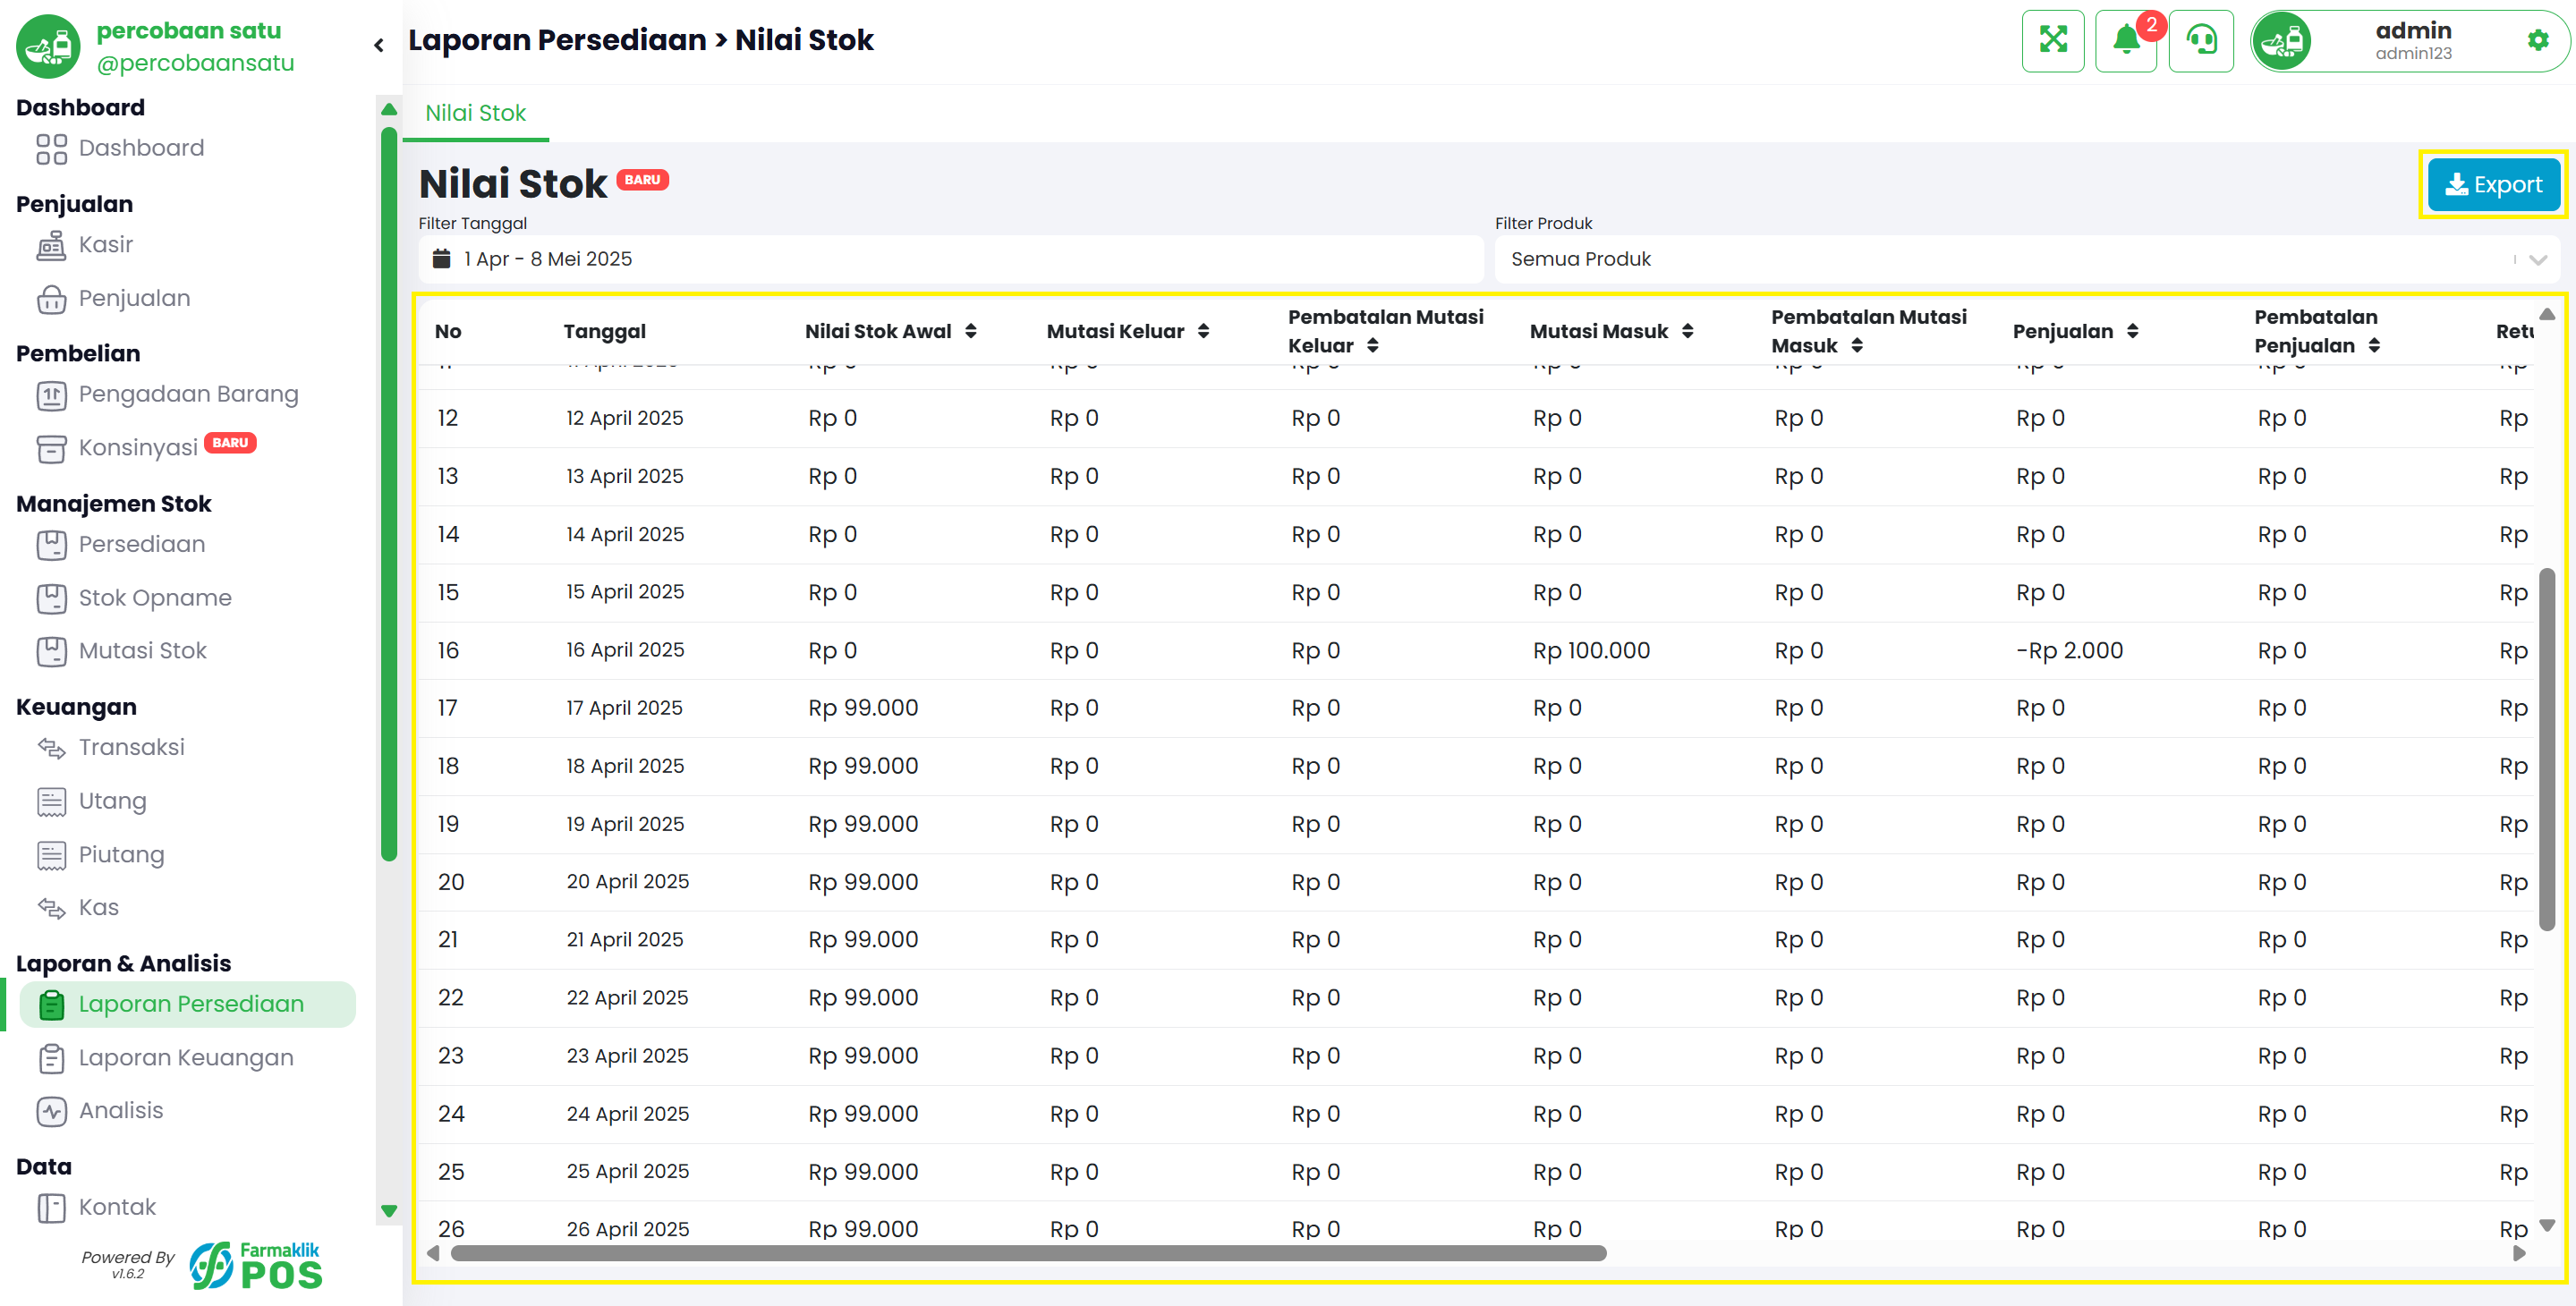Collapse the sidebar with the chevron

[379, 45]
